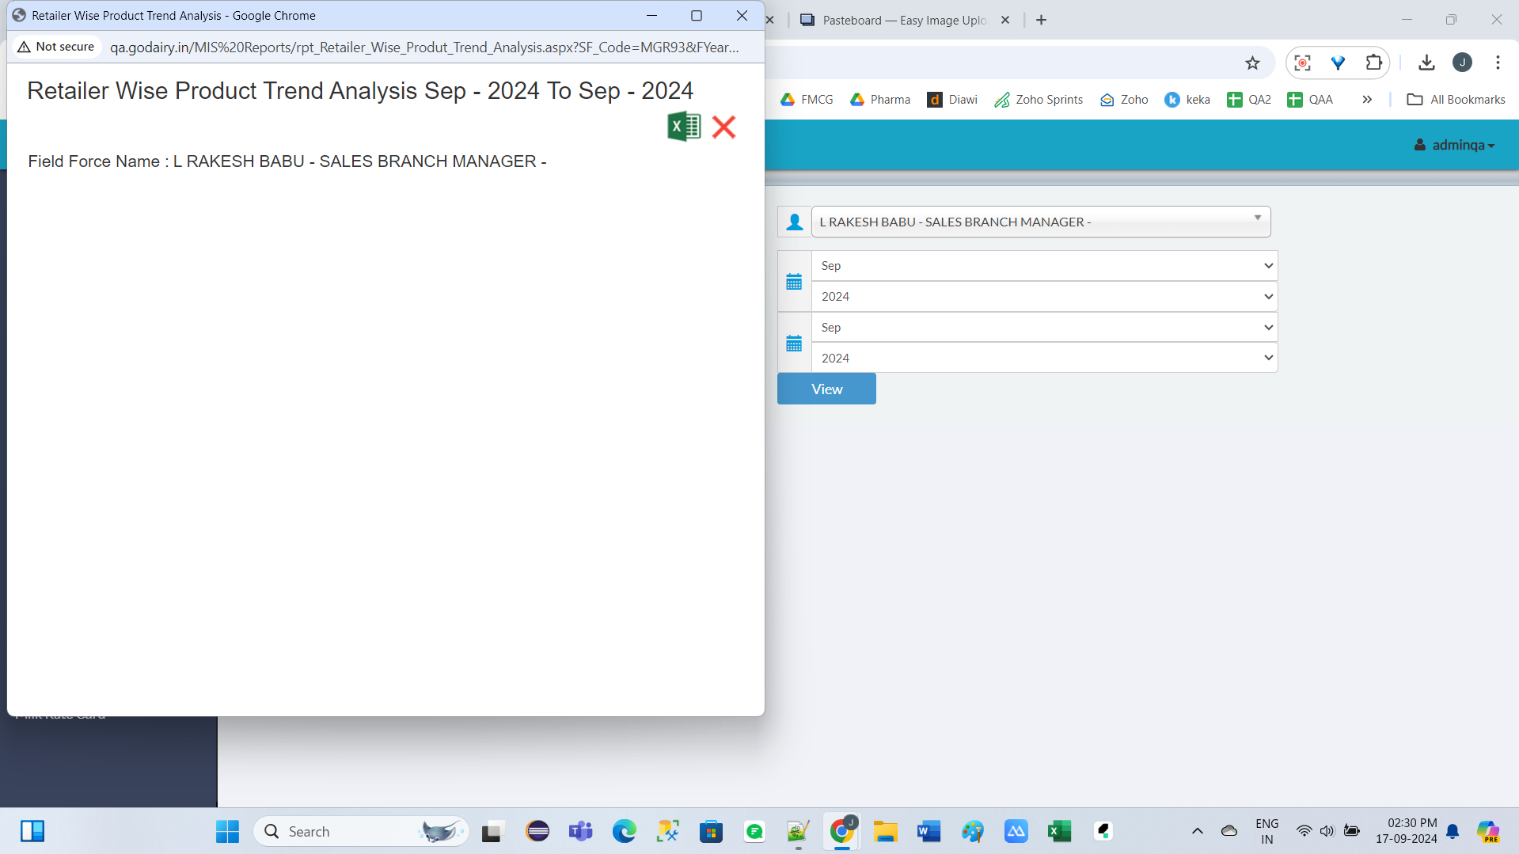Open the keka bookmark
Image resolution: width=1519 pixels, height=854 pixels.
tap(1187, 100)
